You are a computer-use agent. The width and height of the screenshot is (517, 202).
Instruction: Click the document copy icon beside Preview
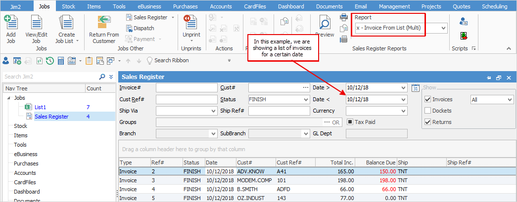pos(344,28)
